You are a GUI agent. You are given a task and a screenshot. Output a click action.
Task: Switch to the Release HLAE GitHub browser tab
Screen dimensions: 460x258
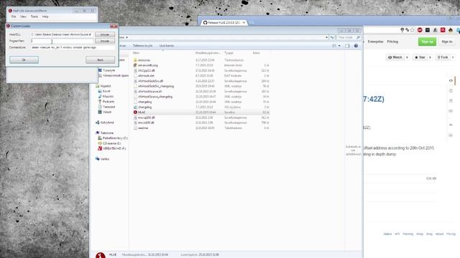224,22
